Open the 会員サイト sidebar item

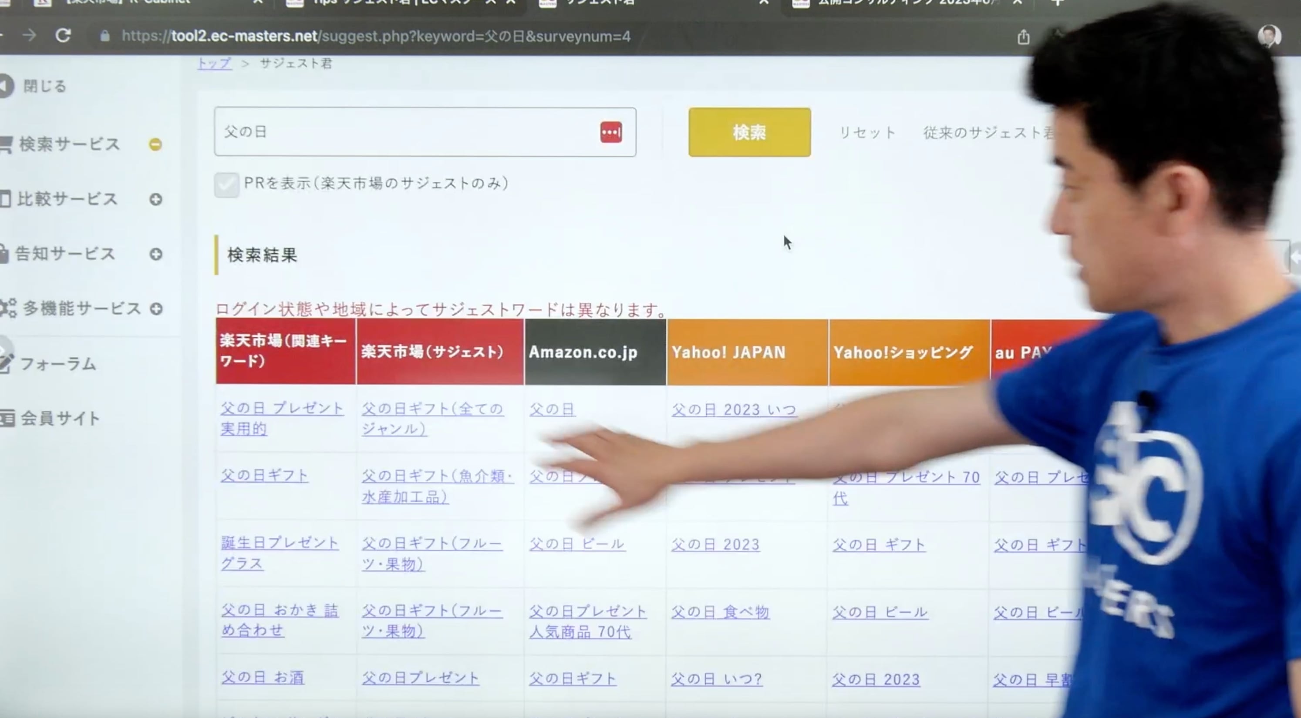[x=60, y=418]
